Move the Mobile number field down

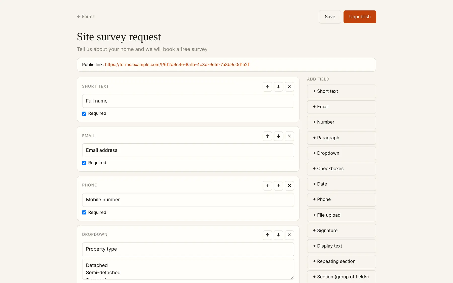click(278, 186)
